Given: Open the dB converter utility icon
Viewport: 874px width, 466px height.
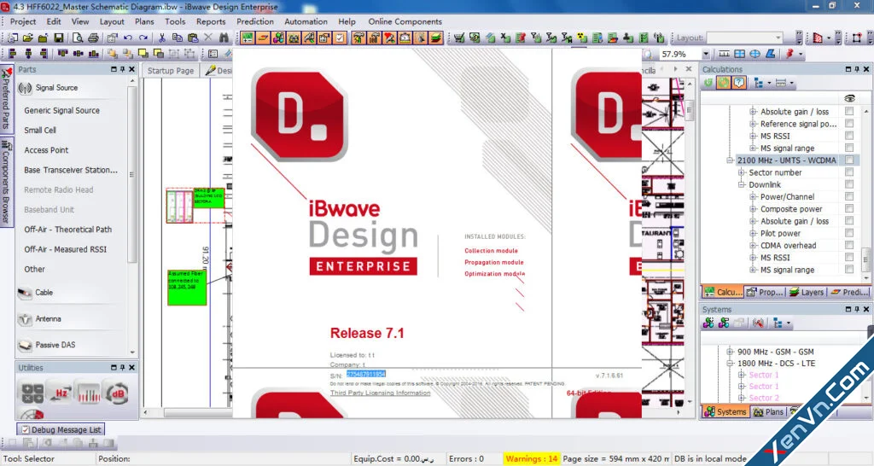Looking at the screenshot, I should tap(116, 393).
